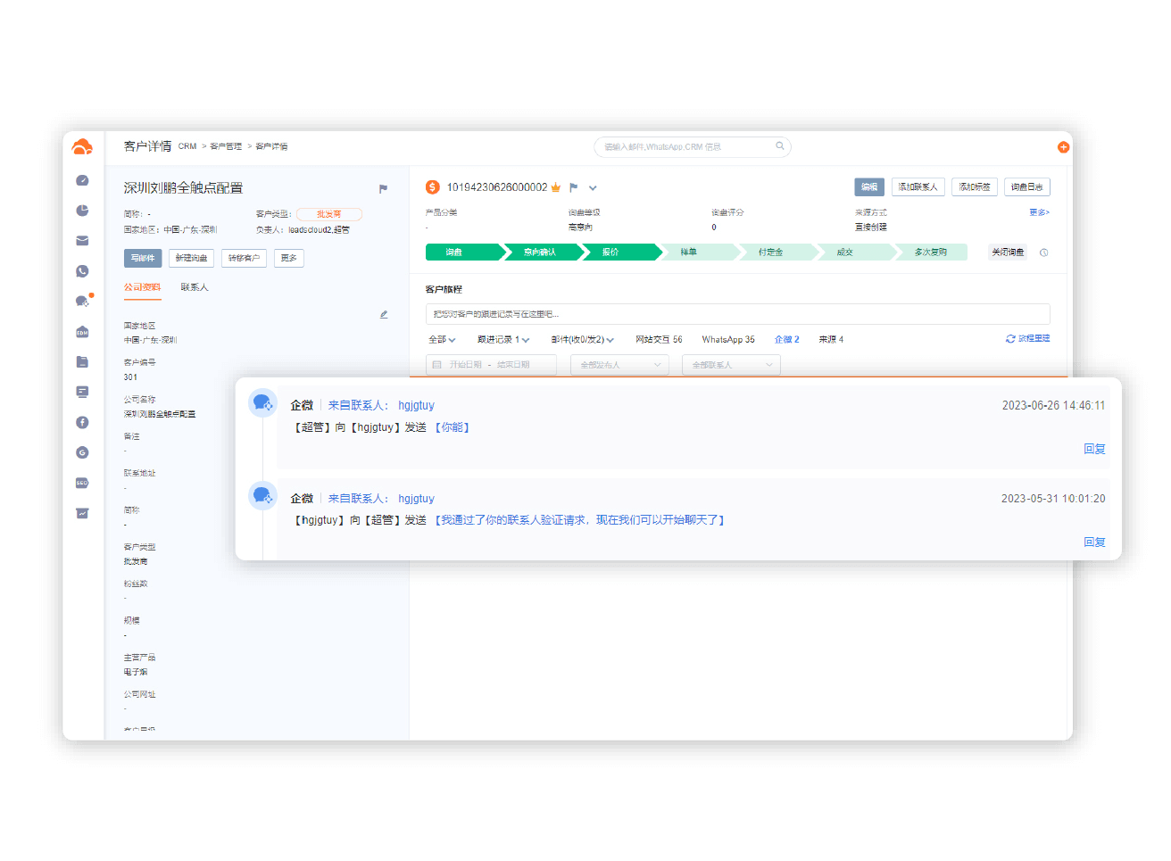The height and width of the screenshot is (861, 1171).
Task: Select the 企微 2 journey tab
Action: click(787, 340)
